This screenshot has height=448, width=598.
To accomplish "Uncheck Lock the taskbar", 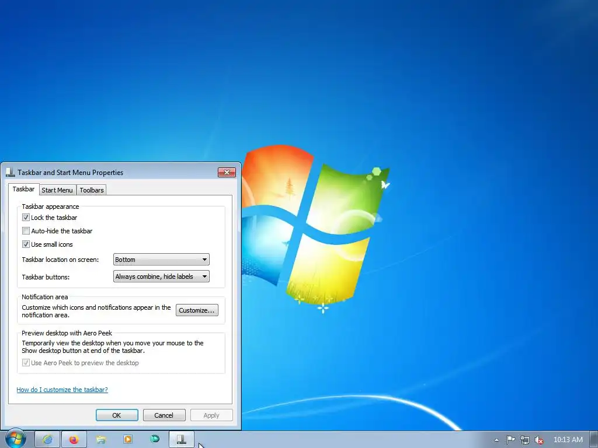I will (x=26, y=218).
